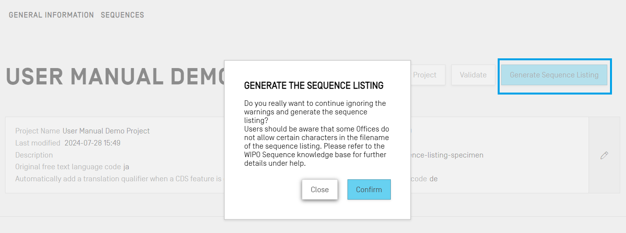Click the Confirm button in the dialog
The image size is (626, 233).
pyautogui.click(x=369, y=189)
